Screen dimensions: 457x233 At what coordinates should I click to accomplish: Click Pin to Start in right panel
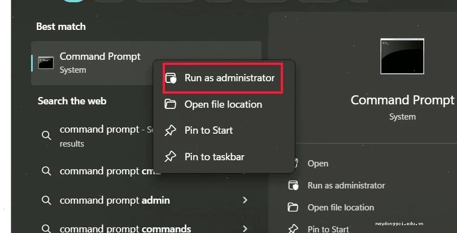328,229
